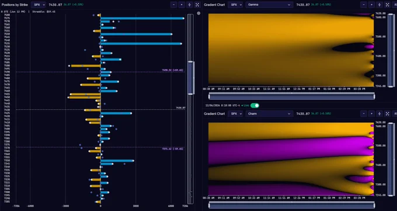Click the blue bar at strike 7425
The width and height of the screenshot is (397, 211).
(116, 113)
